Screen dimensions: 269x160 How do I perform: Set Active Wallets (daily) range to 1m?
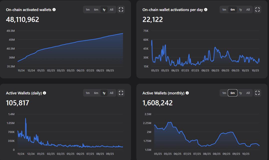coord(88,93)
